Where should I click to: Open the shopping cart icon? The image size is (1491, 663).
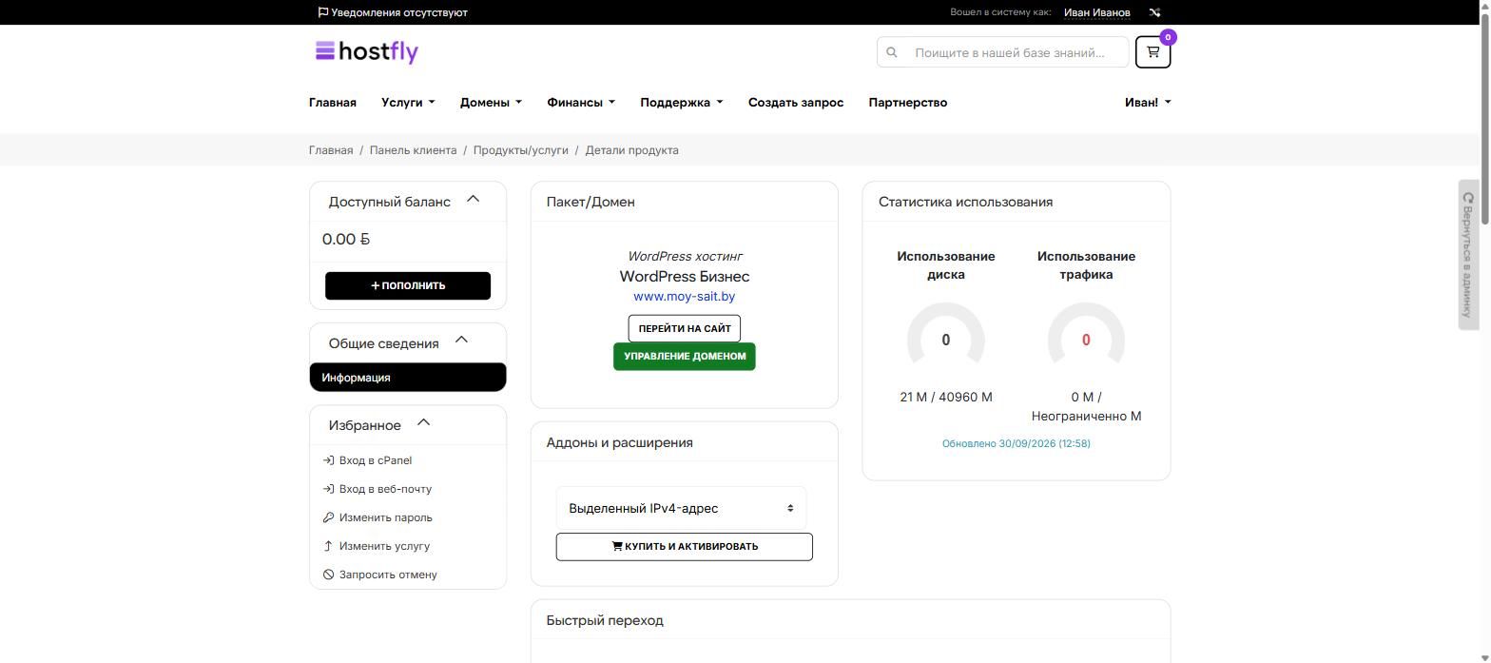click(1152, 52)
